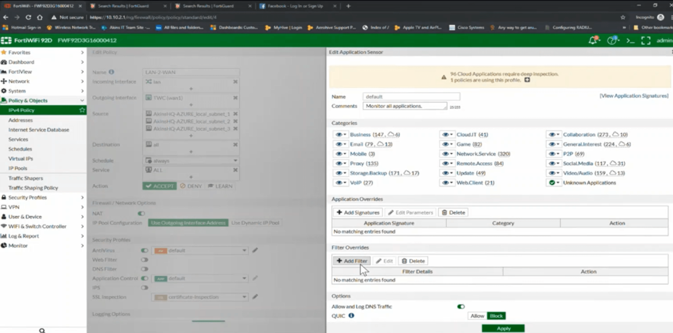Open the eye dropdown next to Business category

tap(340, 134)
